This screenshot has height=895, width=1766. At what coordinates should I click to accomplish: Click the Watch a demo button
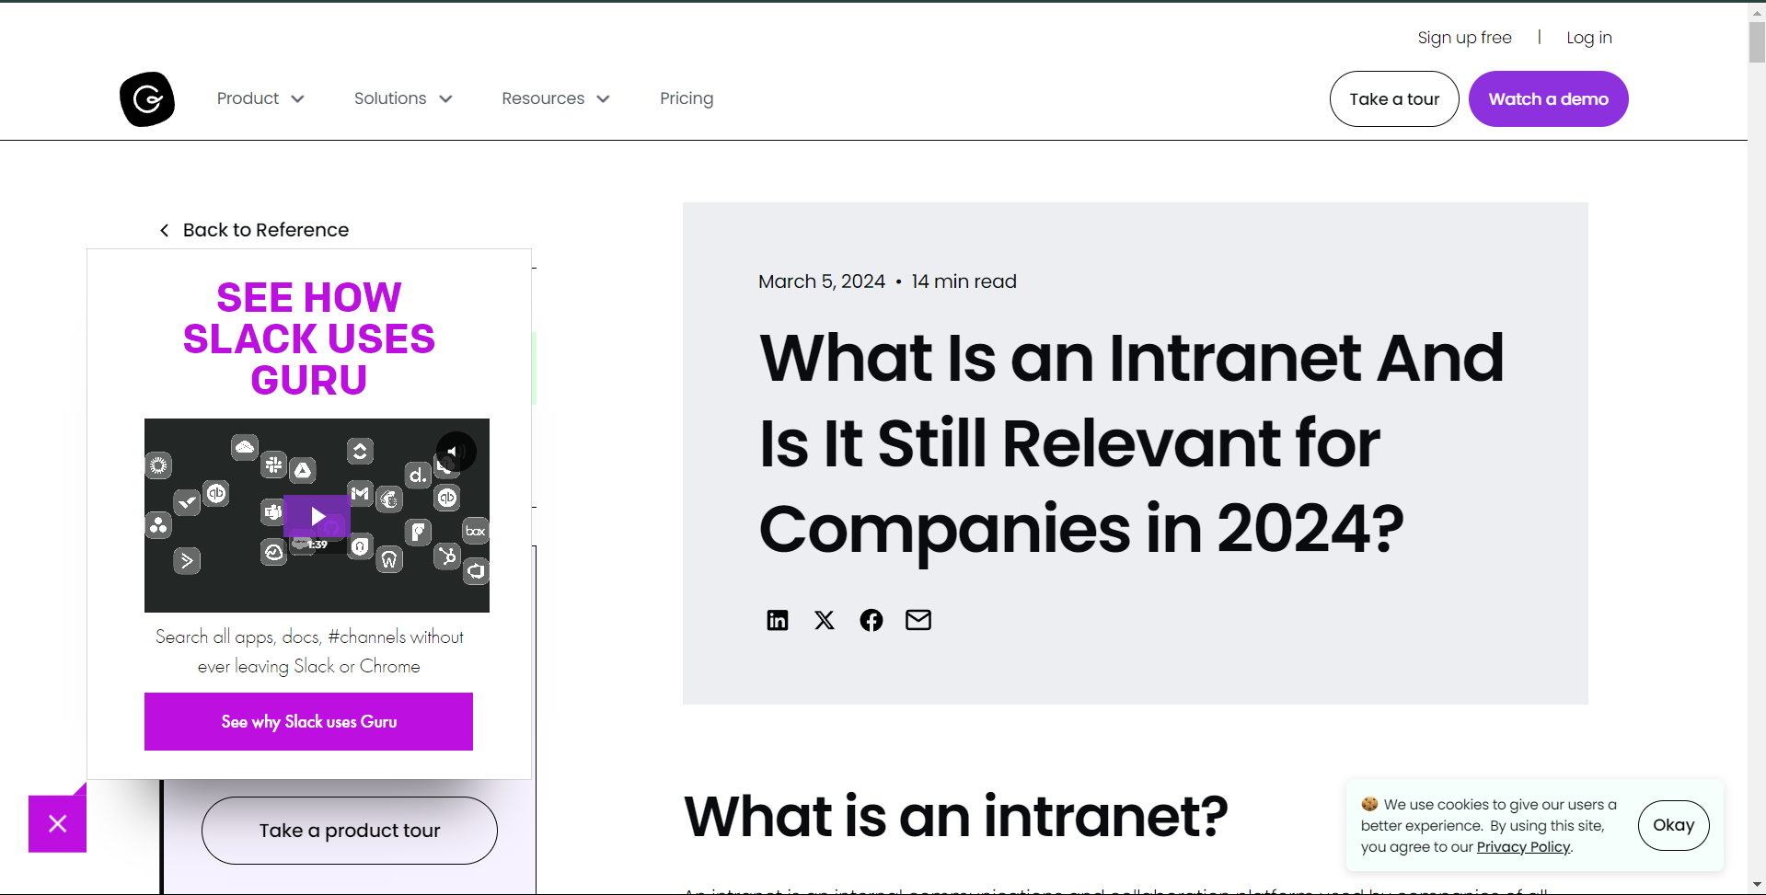pos(1548,99)
